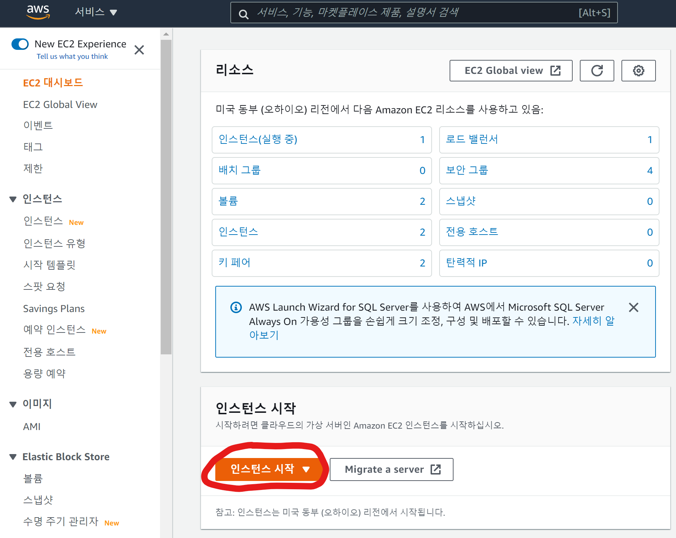Open 인스턴스 유형 in the sidebar
Screen dimensions: 676x538
point(55,243)
